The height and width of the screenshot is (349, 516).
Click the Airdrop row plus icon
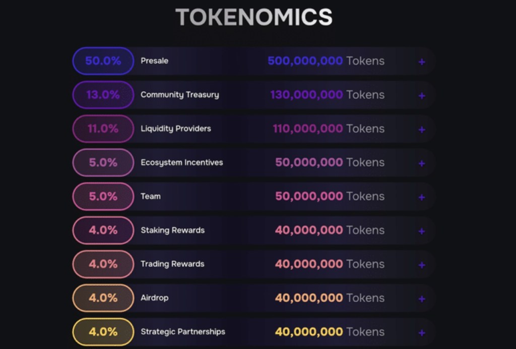(x=422, y=299)
